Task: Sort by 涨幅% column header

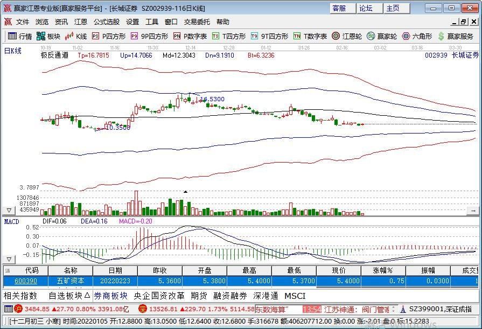Action: click(x=383, y=271)
